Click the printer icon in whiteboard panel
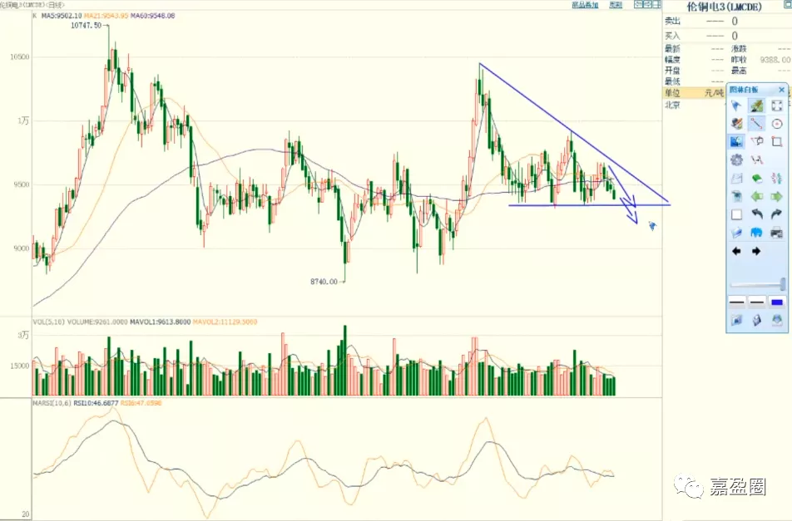Viewport: 792px width, 521px height. (x=777, y=233)
